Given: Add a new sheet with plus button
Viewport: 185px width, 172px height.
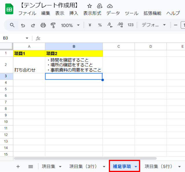Looking at the screenshot, I should (18, 166).
